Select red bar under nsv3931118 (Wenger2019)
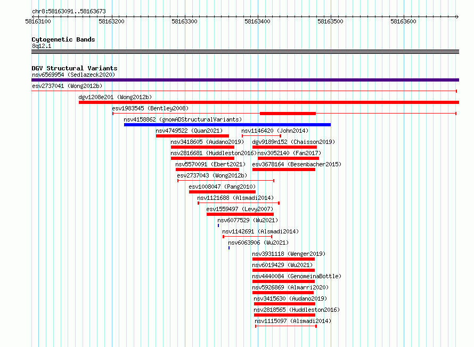This screenshot has width=474, height=347. point(283,259)
